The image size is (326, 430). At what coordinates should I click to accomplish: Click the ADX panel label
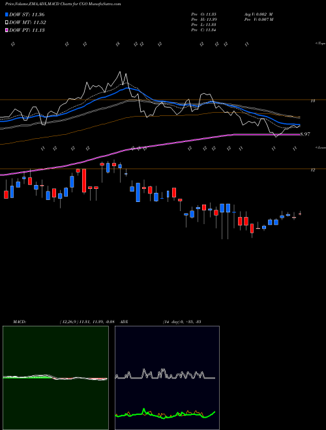click(x=125, y=322)
